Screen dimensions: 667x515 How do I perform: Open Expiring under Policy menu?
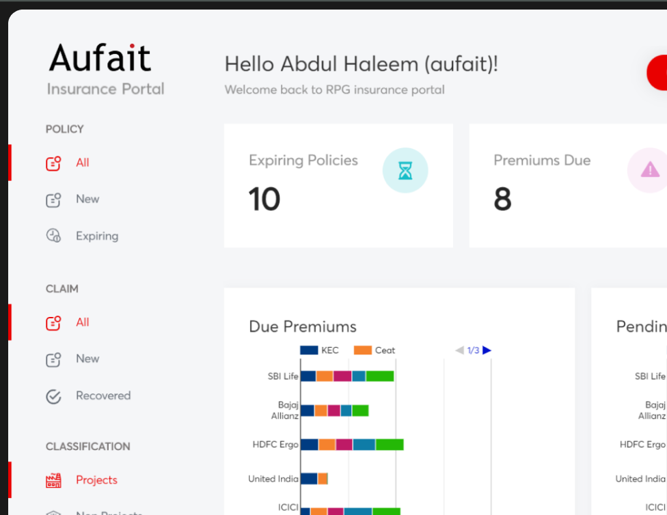coord(97,236)
